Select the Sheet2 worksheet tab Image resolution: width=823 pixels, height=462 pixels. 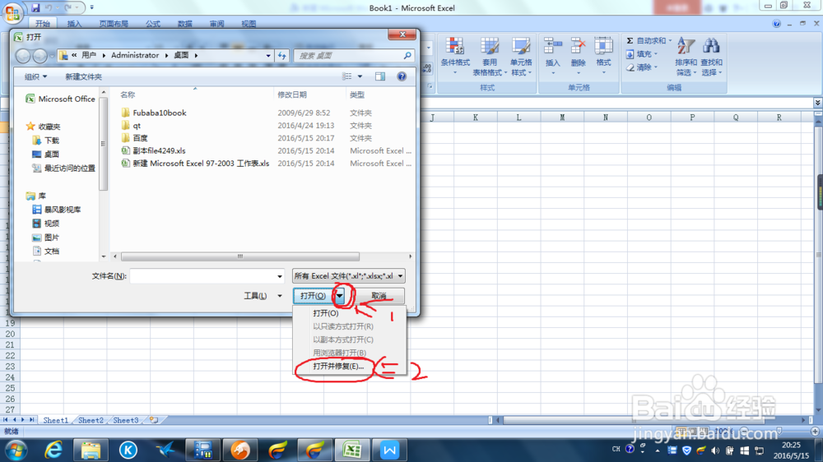(91, 420)
